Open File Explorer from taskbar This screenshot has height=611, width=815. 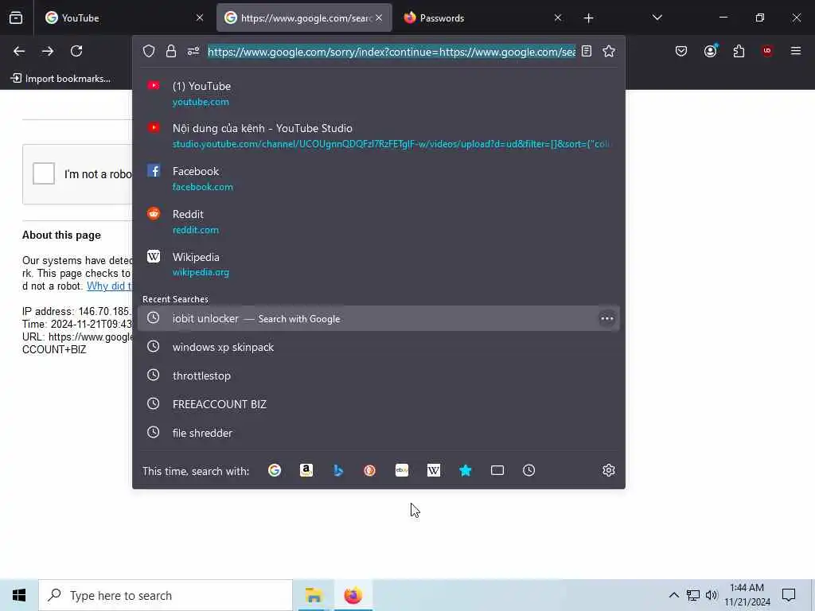tap(314, 595)
